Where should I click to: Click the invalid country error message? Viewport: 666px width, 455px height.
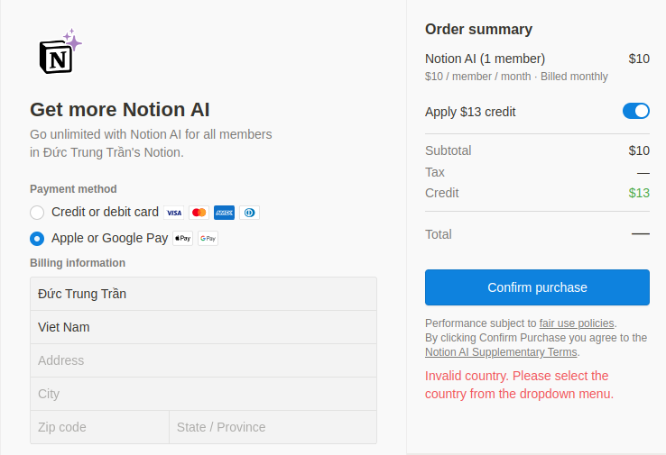[519, 385]
